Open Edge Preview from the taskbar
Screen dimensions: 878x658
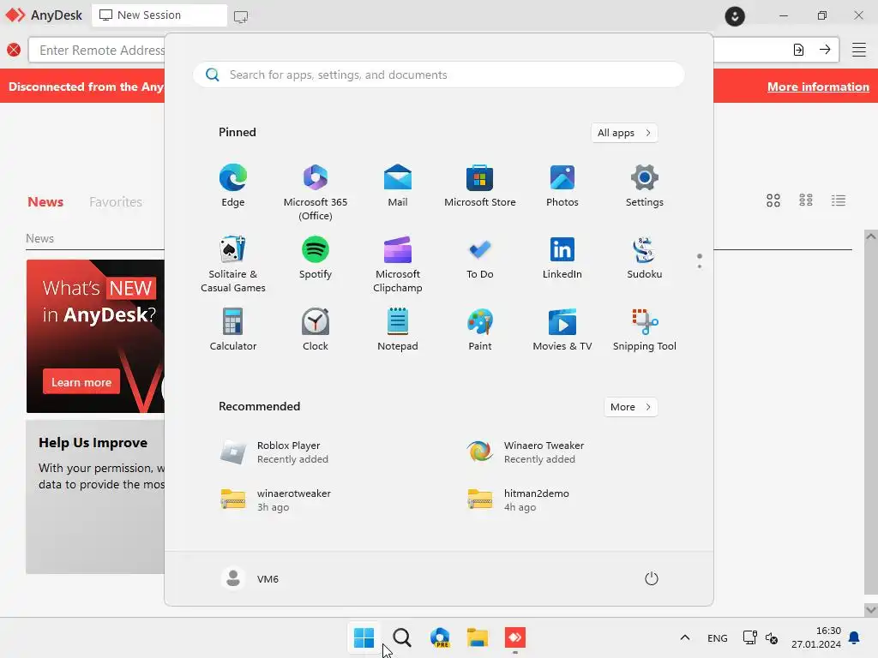440,637
